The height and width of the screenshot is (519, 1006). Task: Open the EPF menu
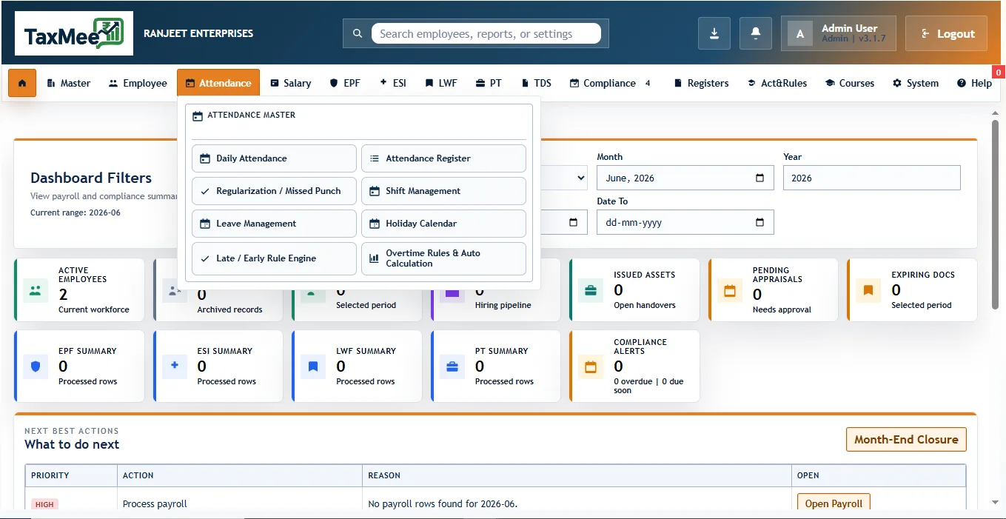point(345,83)
